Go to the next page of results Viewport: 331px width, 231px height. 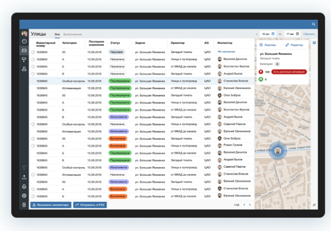click(250, 205)
